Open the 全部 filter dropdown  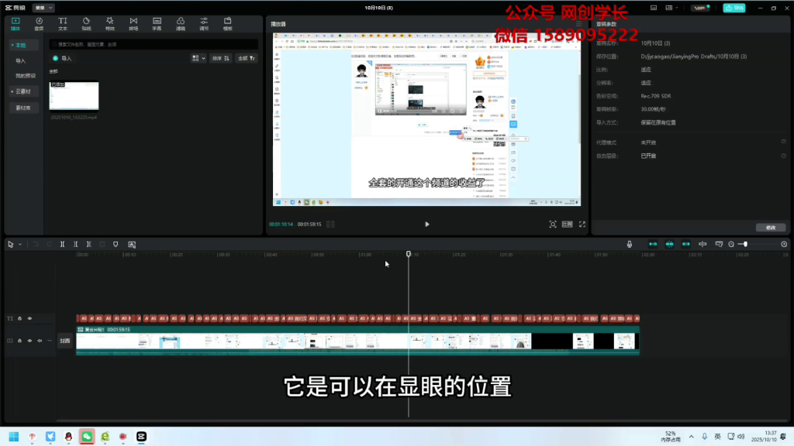pyautogui.click(x=245, y=58)
